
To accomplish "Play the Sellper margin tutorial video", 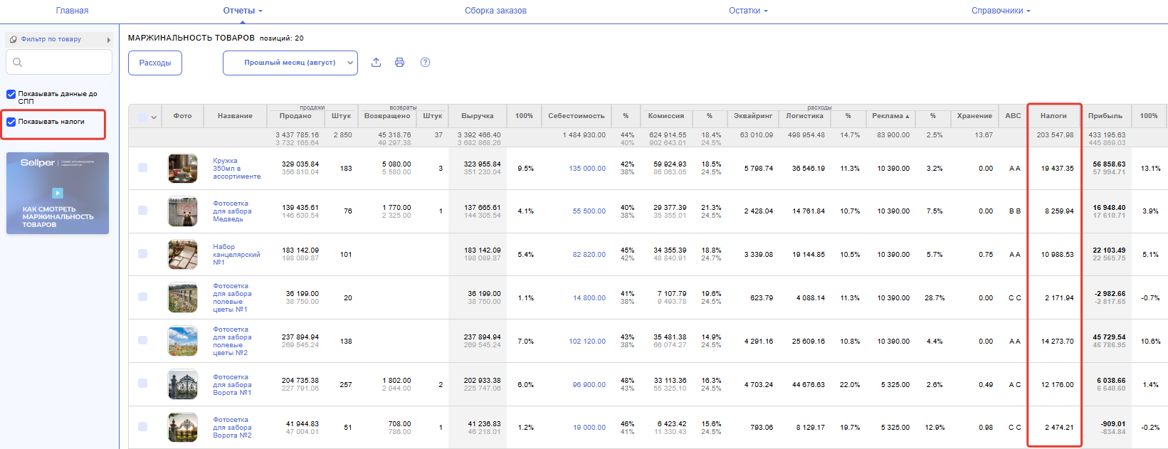I will [x=58, y=193].
